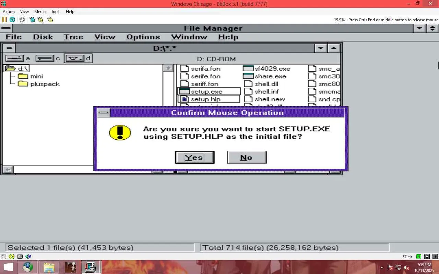The width and height of the screenshot is (439, 274).
Task: Select drive c hard disk icon
Action: tap(45, 58)
